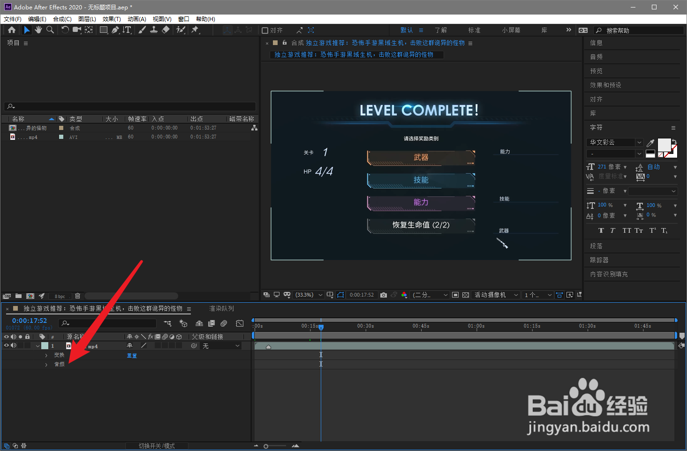The image size is (687, 451).
Task: Open parent link dropdown showing 无
Action: (221, 346)
